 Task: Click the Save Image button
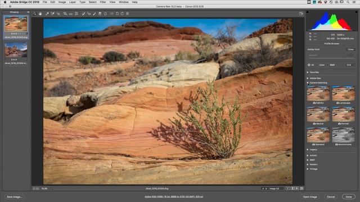14,197
